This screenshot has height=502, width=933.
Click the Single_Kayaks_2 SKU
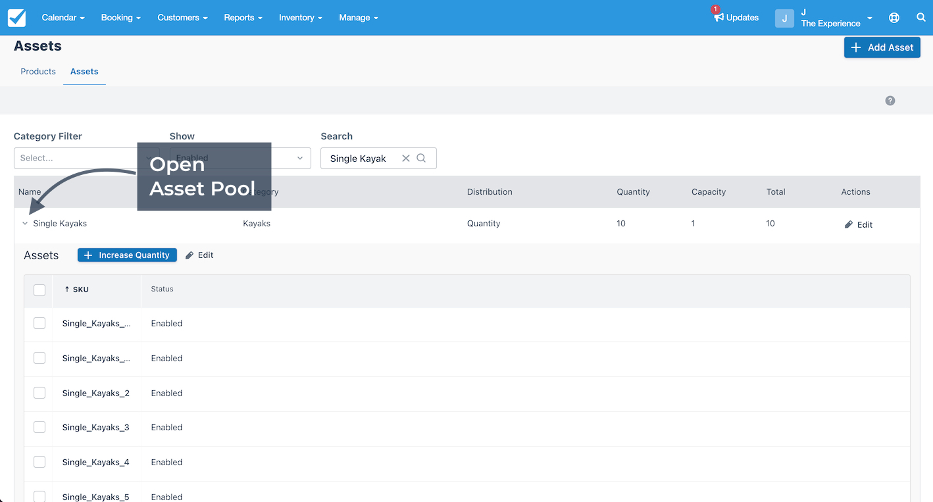96,393
